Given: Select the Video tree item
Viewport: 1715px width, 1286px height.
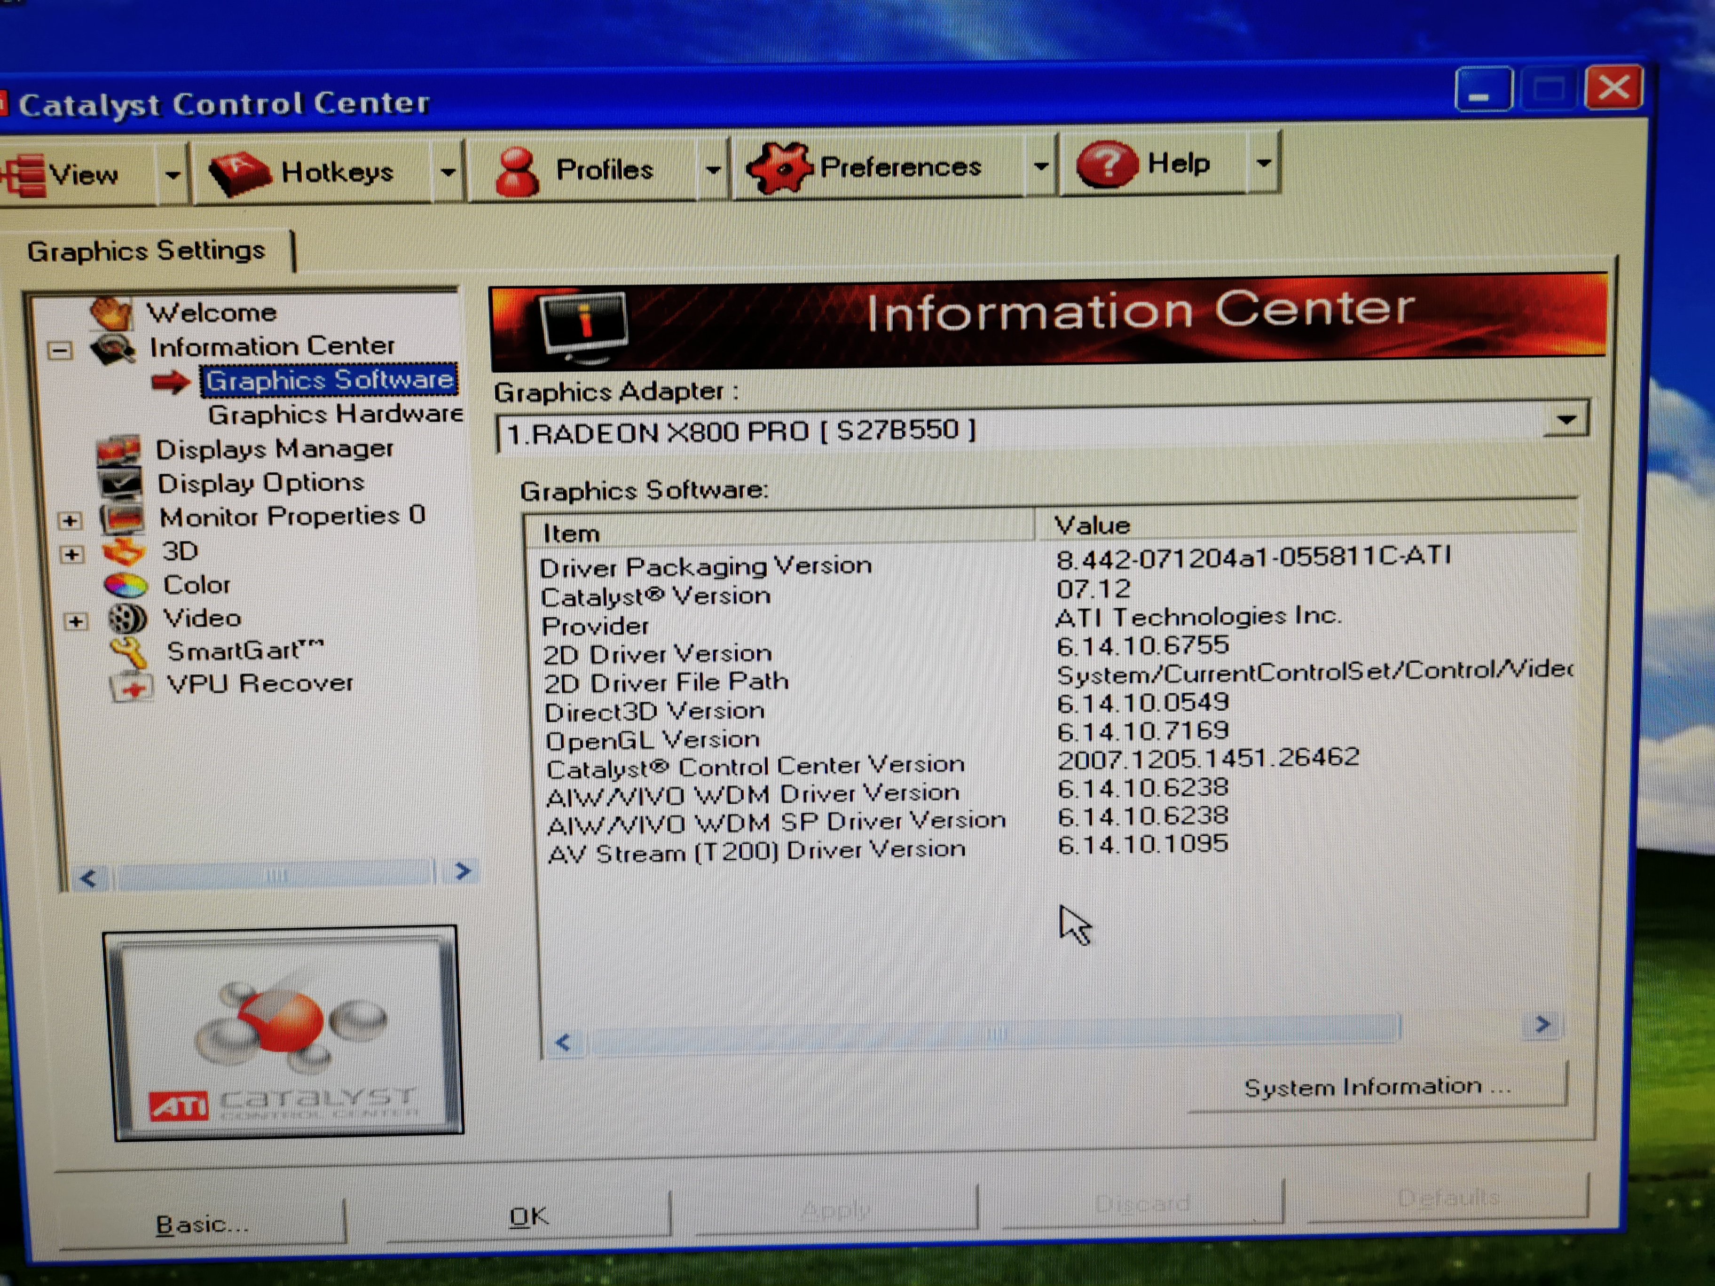Looking at the screenshot, I should pyautogui.click(x=202, y=618).
